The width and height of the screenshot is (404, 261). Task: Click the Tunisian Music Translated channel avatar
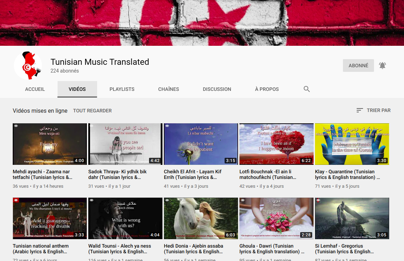click(28, 66)
